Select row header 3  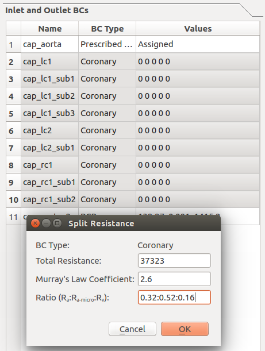13,79
